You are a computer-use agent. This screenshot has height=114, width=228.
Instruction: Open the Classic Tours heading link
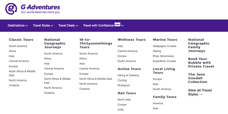pyautogui.click(x=21, y=40)
